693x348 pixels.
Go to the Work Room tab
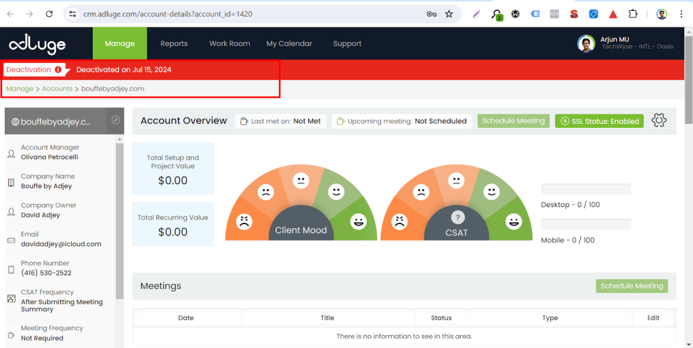click(229, 44)
